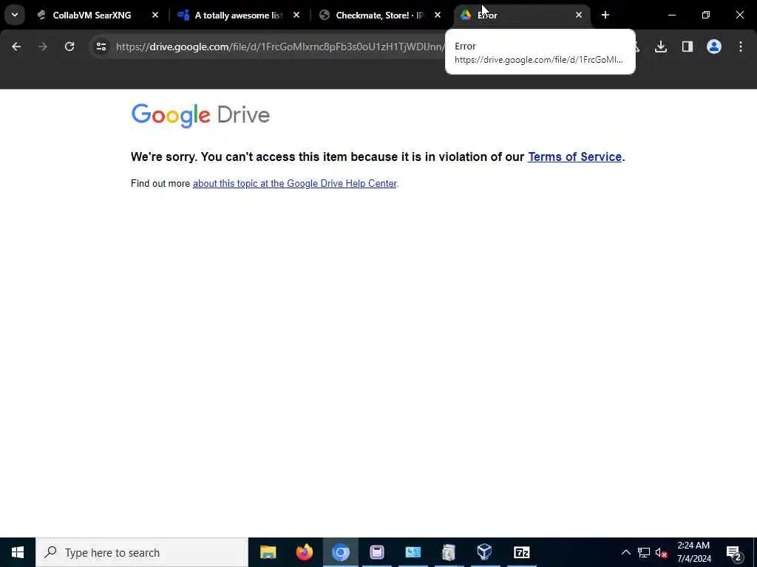Toggle the browser side panel

(x=688, y=47)
